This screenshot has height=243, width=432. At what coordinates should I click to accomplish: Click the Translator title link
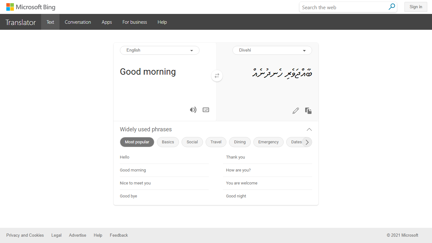click(x=21, y=22)
